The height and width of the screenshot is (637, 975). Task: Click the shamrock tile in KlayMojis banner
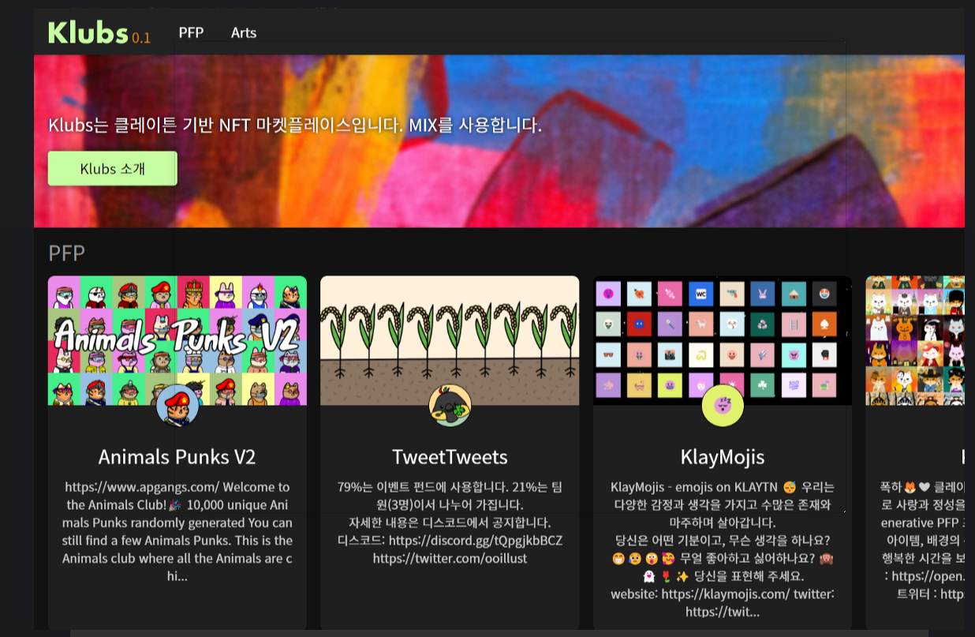tap(762, 385)
